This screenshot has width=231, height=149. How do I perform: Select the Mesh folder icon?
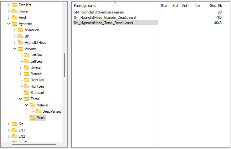point(32,118)
